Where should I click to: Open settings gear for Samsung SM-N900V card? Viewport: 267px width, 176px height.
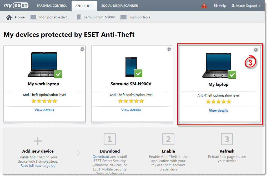click(169, 49)
